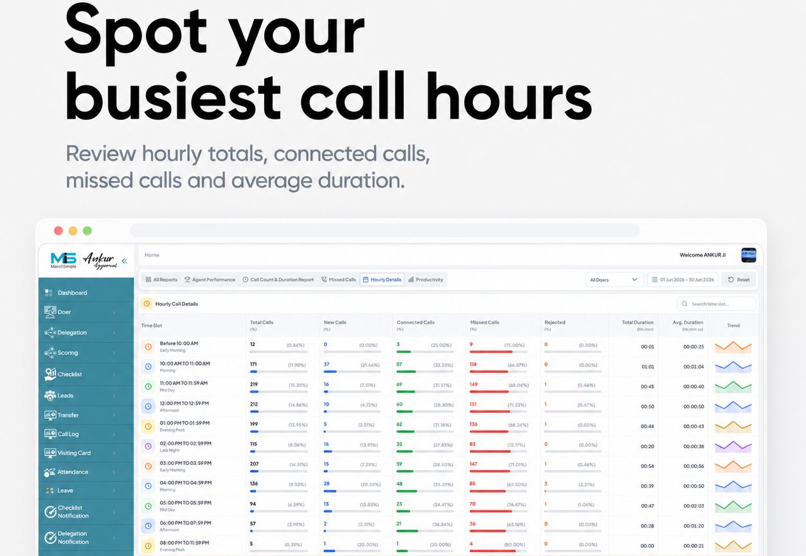Screen dimensions: 806x556
Task: Click the Checklist Notification sidebar icon
Action: pyautogui.click(x=50, y=512)
